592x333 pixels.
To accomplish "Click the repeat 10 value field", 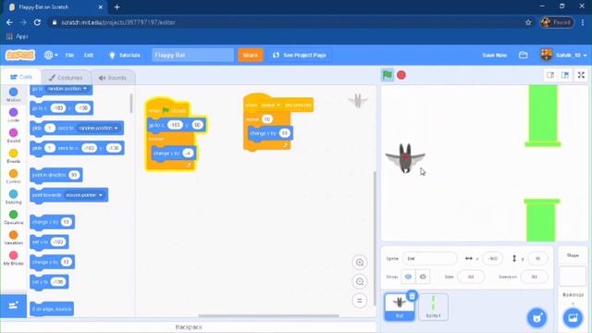I will tap(267, 119).
